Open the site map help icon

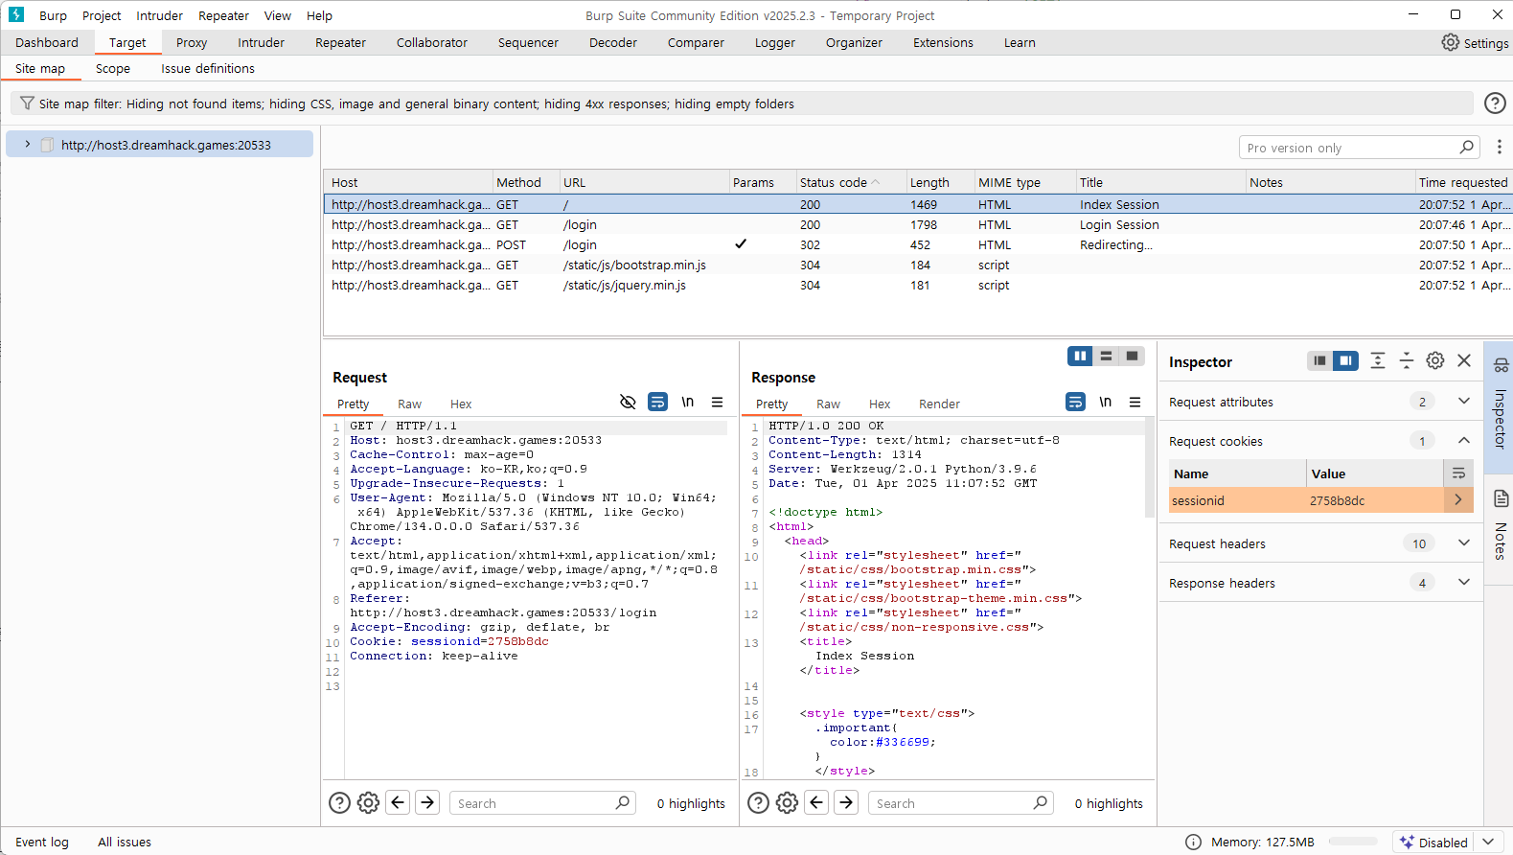[x=1494, y=104]
